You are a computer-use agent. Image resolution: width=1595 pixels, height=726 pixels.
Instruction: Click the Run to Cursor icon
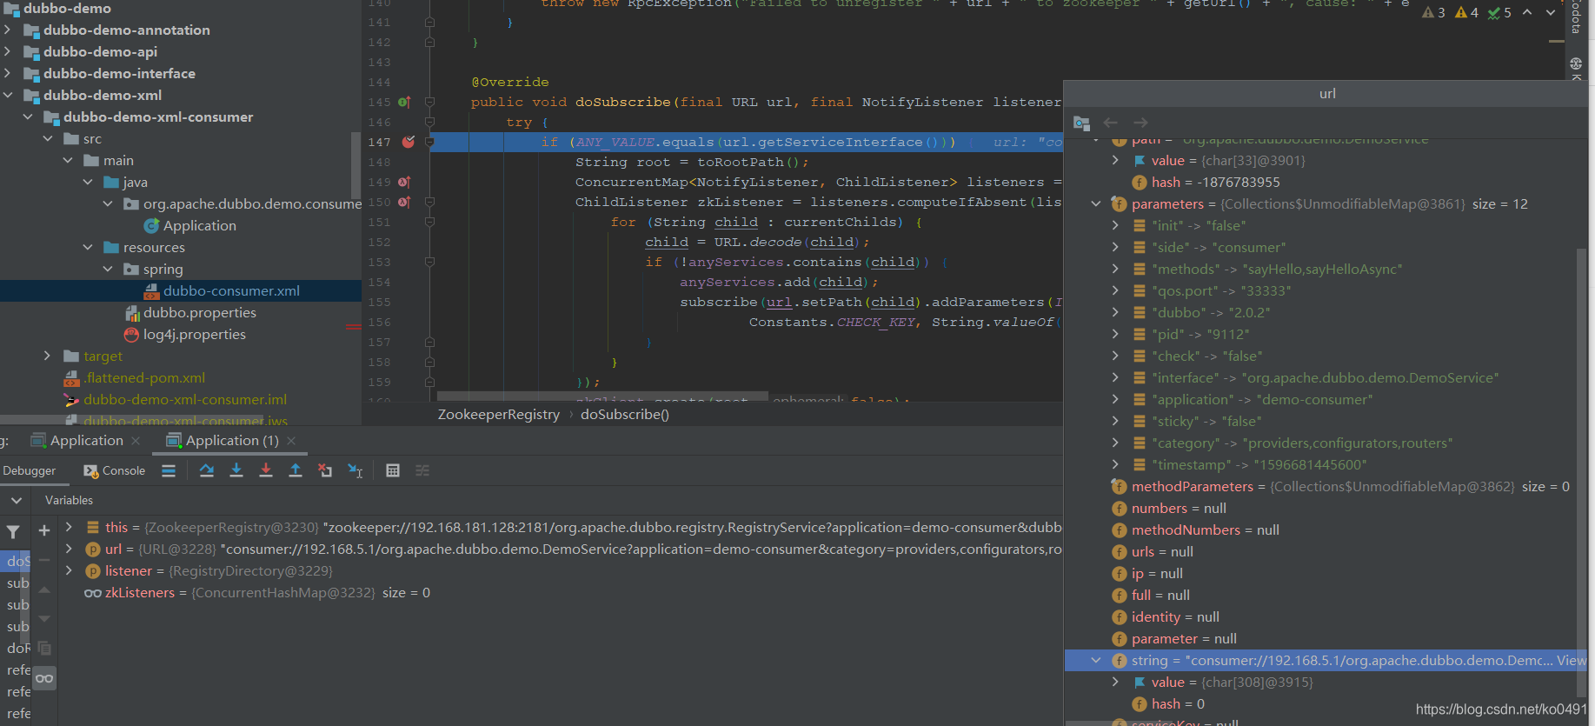[x=356, y=470]
